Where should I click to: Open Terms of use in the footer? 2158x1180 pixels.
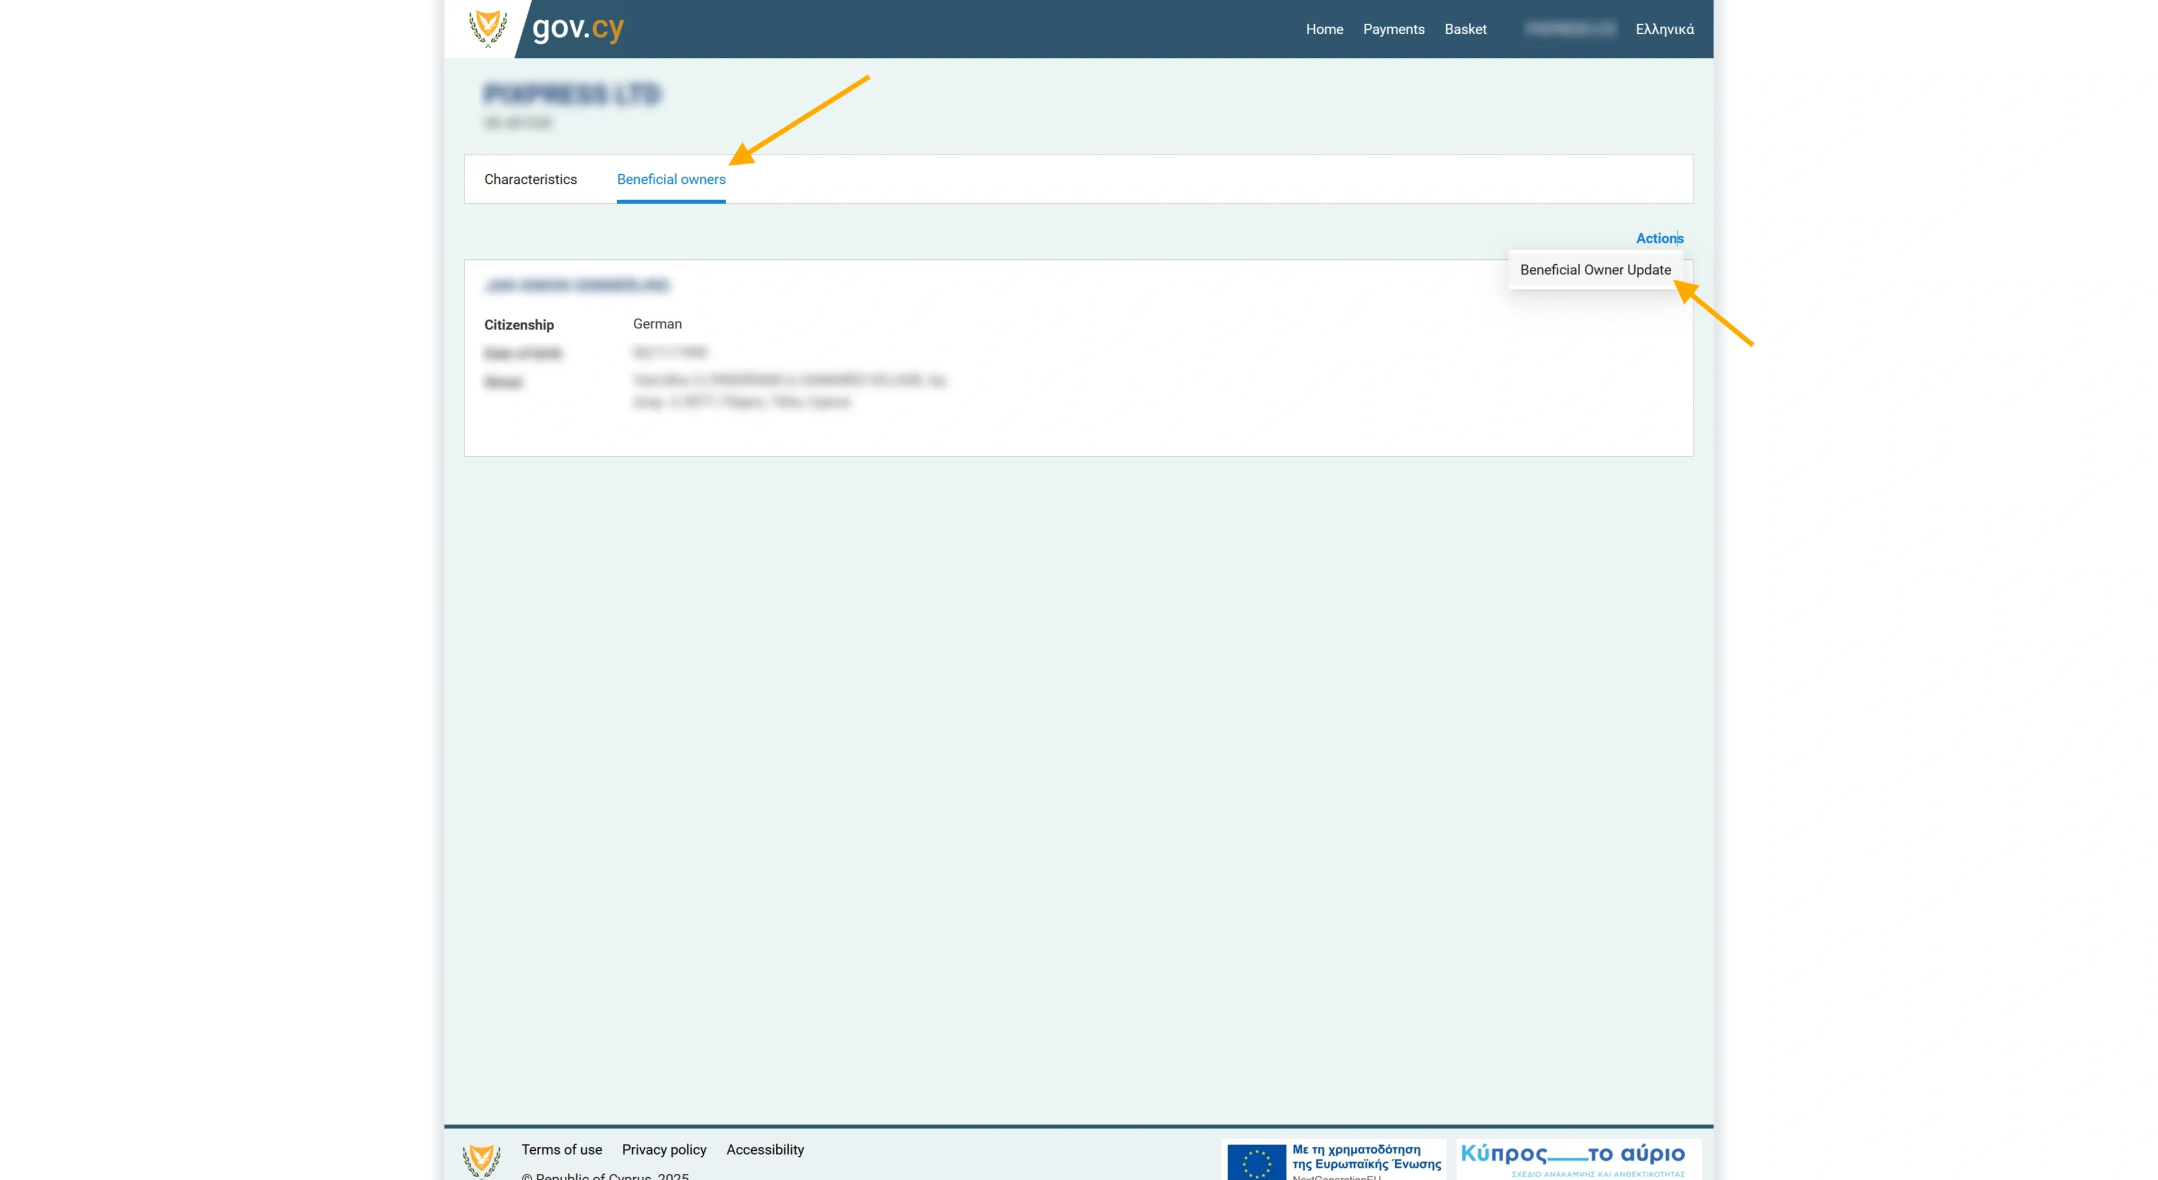click(x=561, y=1150)
